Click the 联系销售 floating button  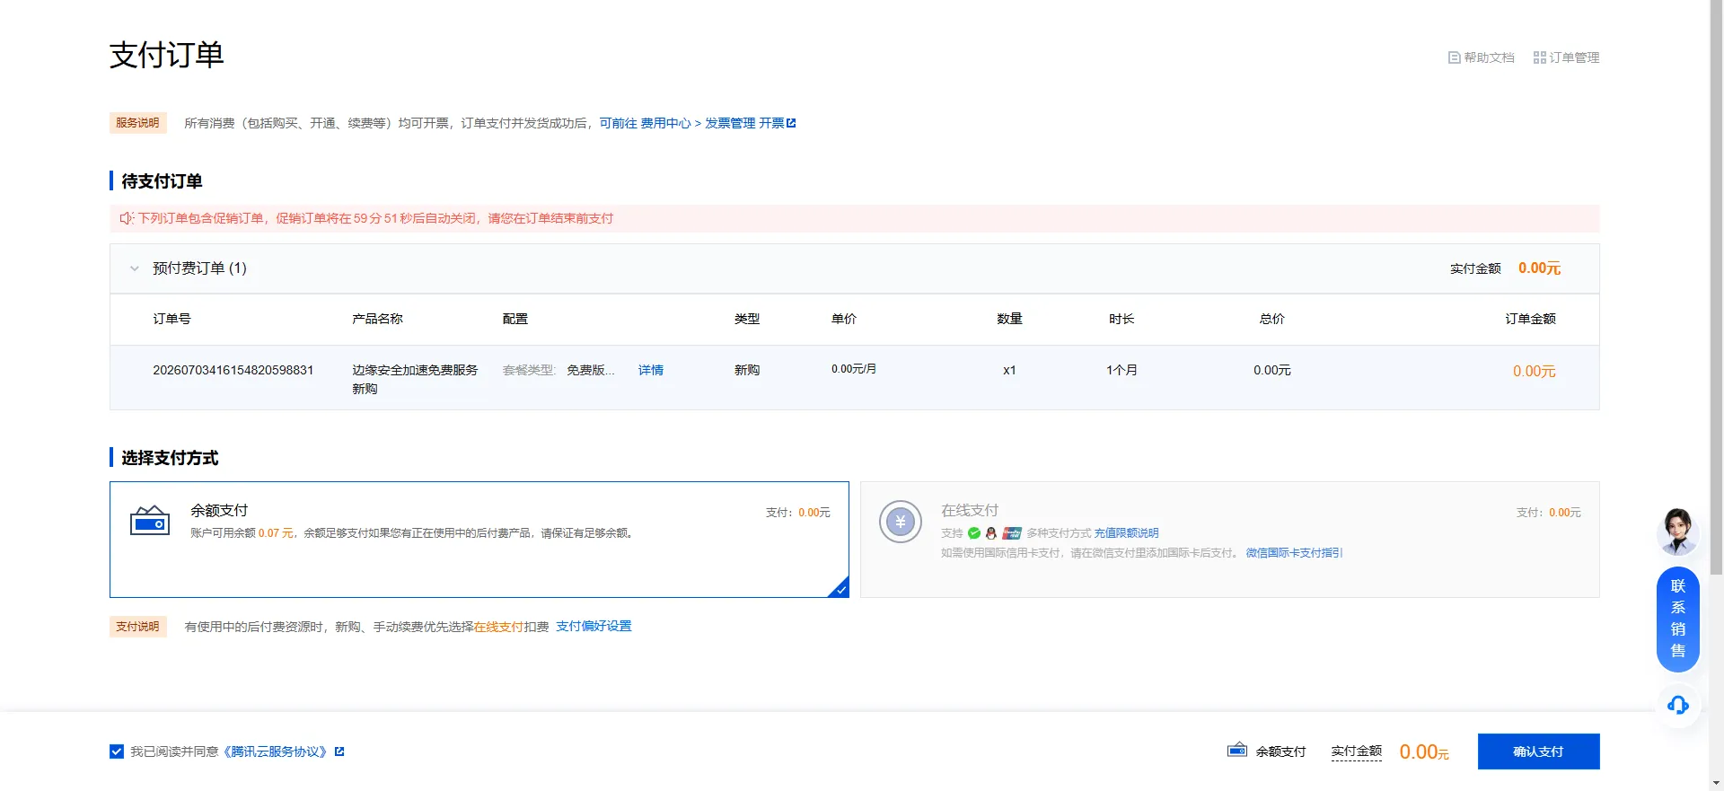[x=1678, y=620]
